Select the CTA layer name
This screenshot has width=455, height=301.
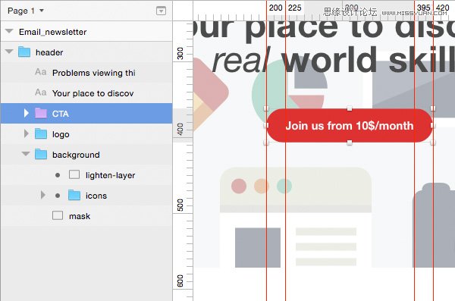(x=61, y=114)
